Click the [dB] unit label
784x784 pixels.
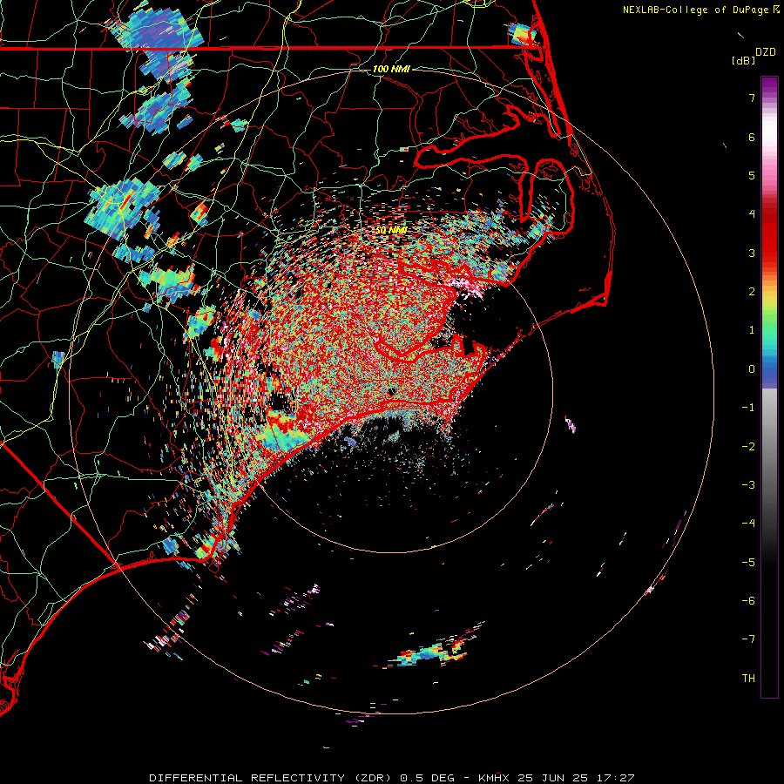pos(743,60)
